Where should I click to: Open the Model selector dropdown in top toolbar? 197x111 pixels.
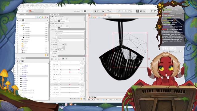click(36, 11)
